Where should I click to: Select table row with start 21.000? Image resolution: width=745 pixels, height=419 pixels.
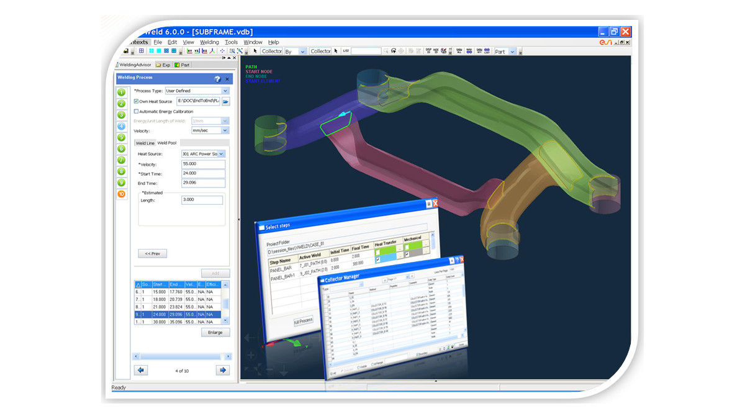(179, 307)
